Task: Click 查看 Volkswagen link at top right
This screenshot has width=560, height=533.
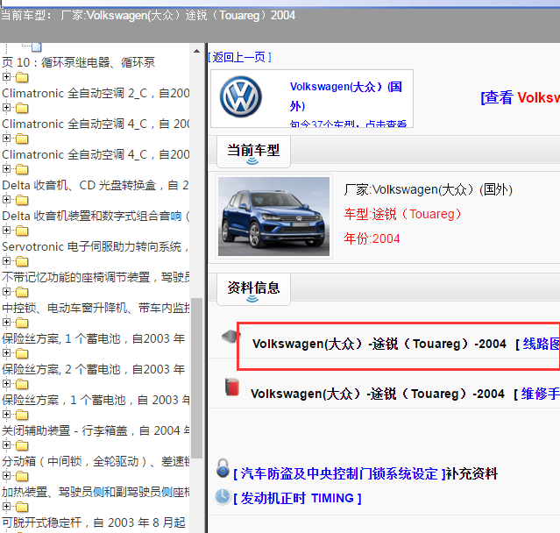Action: point(520,97)
